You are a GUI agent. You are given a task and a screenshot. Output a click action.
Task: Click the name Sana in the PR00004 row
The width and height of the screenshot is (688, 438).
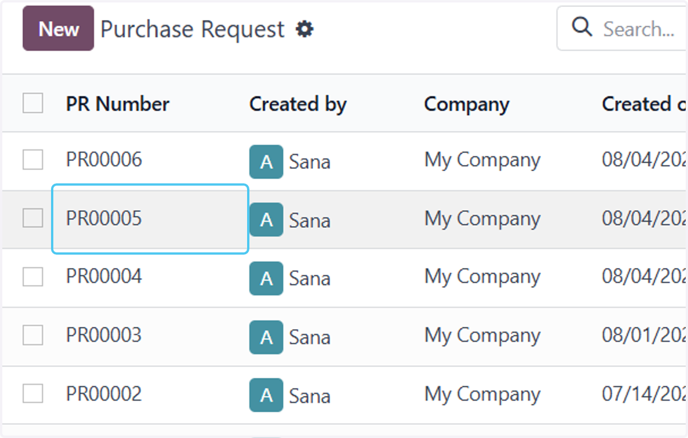pyautogui.click(x=310, y=279)
